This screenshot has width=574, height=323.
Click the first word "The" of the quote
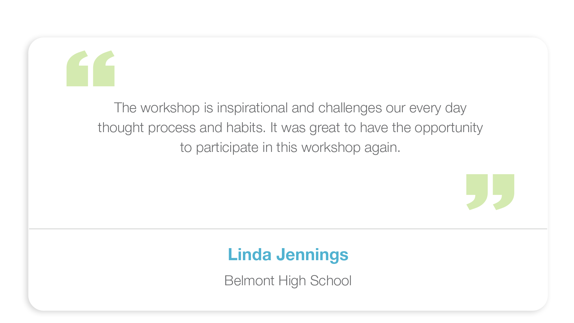coord(125,108)
